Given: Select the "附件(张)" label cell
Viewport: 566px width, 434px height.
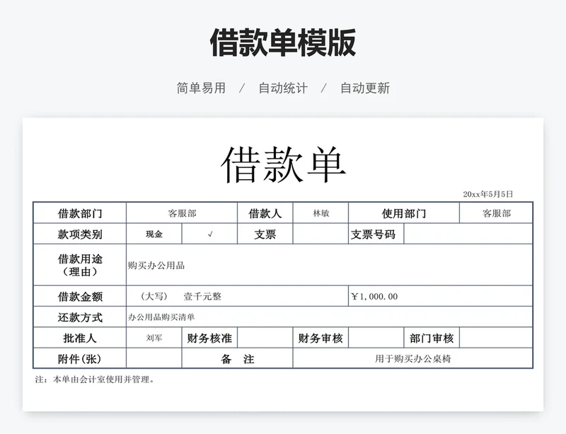Looking at the screenshot, I should click(80, 358).
